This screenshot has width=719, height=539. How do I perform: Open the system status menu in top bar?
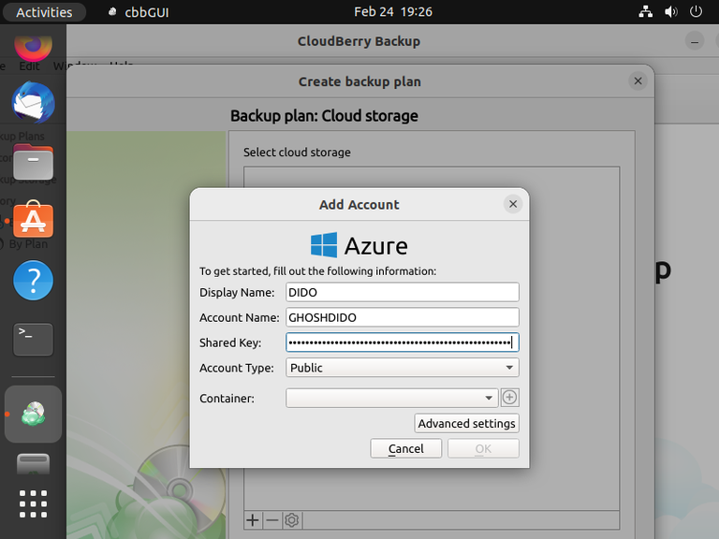(670, 12)
